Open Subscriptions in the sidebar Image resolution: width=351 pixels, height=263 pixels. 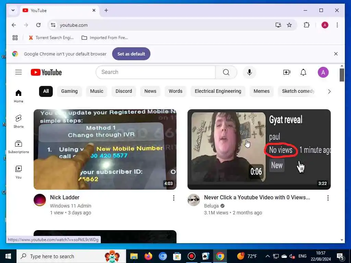coord(19,147)
